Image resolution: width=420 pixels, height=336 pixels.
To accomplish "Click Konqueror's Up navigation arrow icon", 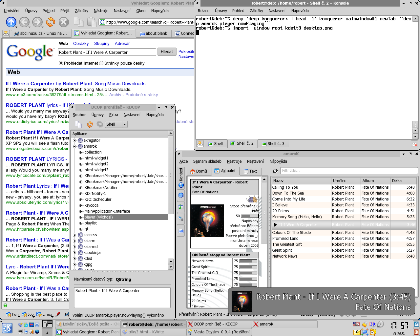I will [11, 22].
